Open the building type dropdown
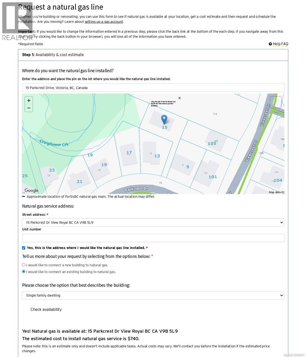The image size is (306, 357). point(153,295)
